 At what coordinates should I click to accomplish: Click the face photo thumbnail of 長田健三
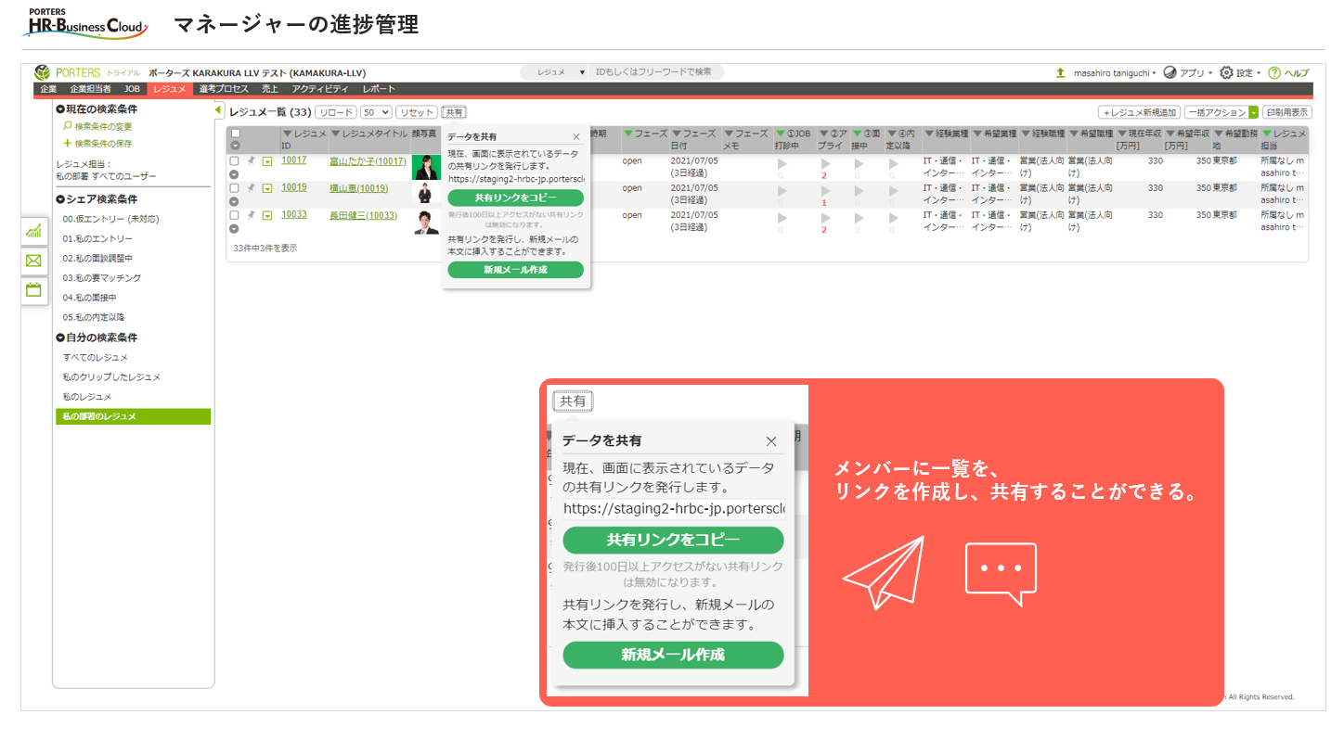pos(427,223)
